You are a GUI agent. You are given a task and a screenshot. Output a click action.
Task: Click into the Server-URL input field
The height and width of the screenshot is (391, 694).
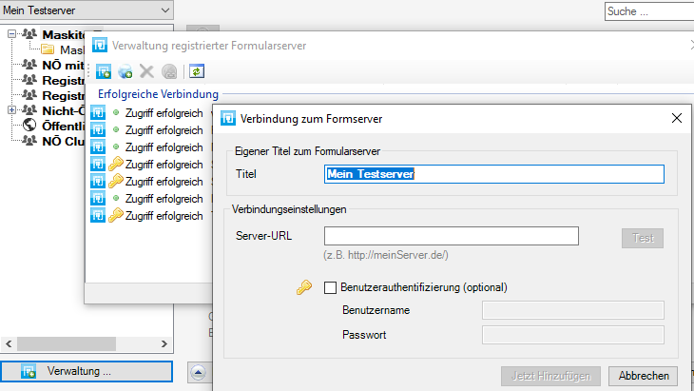[x=451, y=236]
